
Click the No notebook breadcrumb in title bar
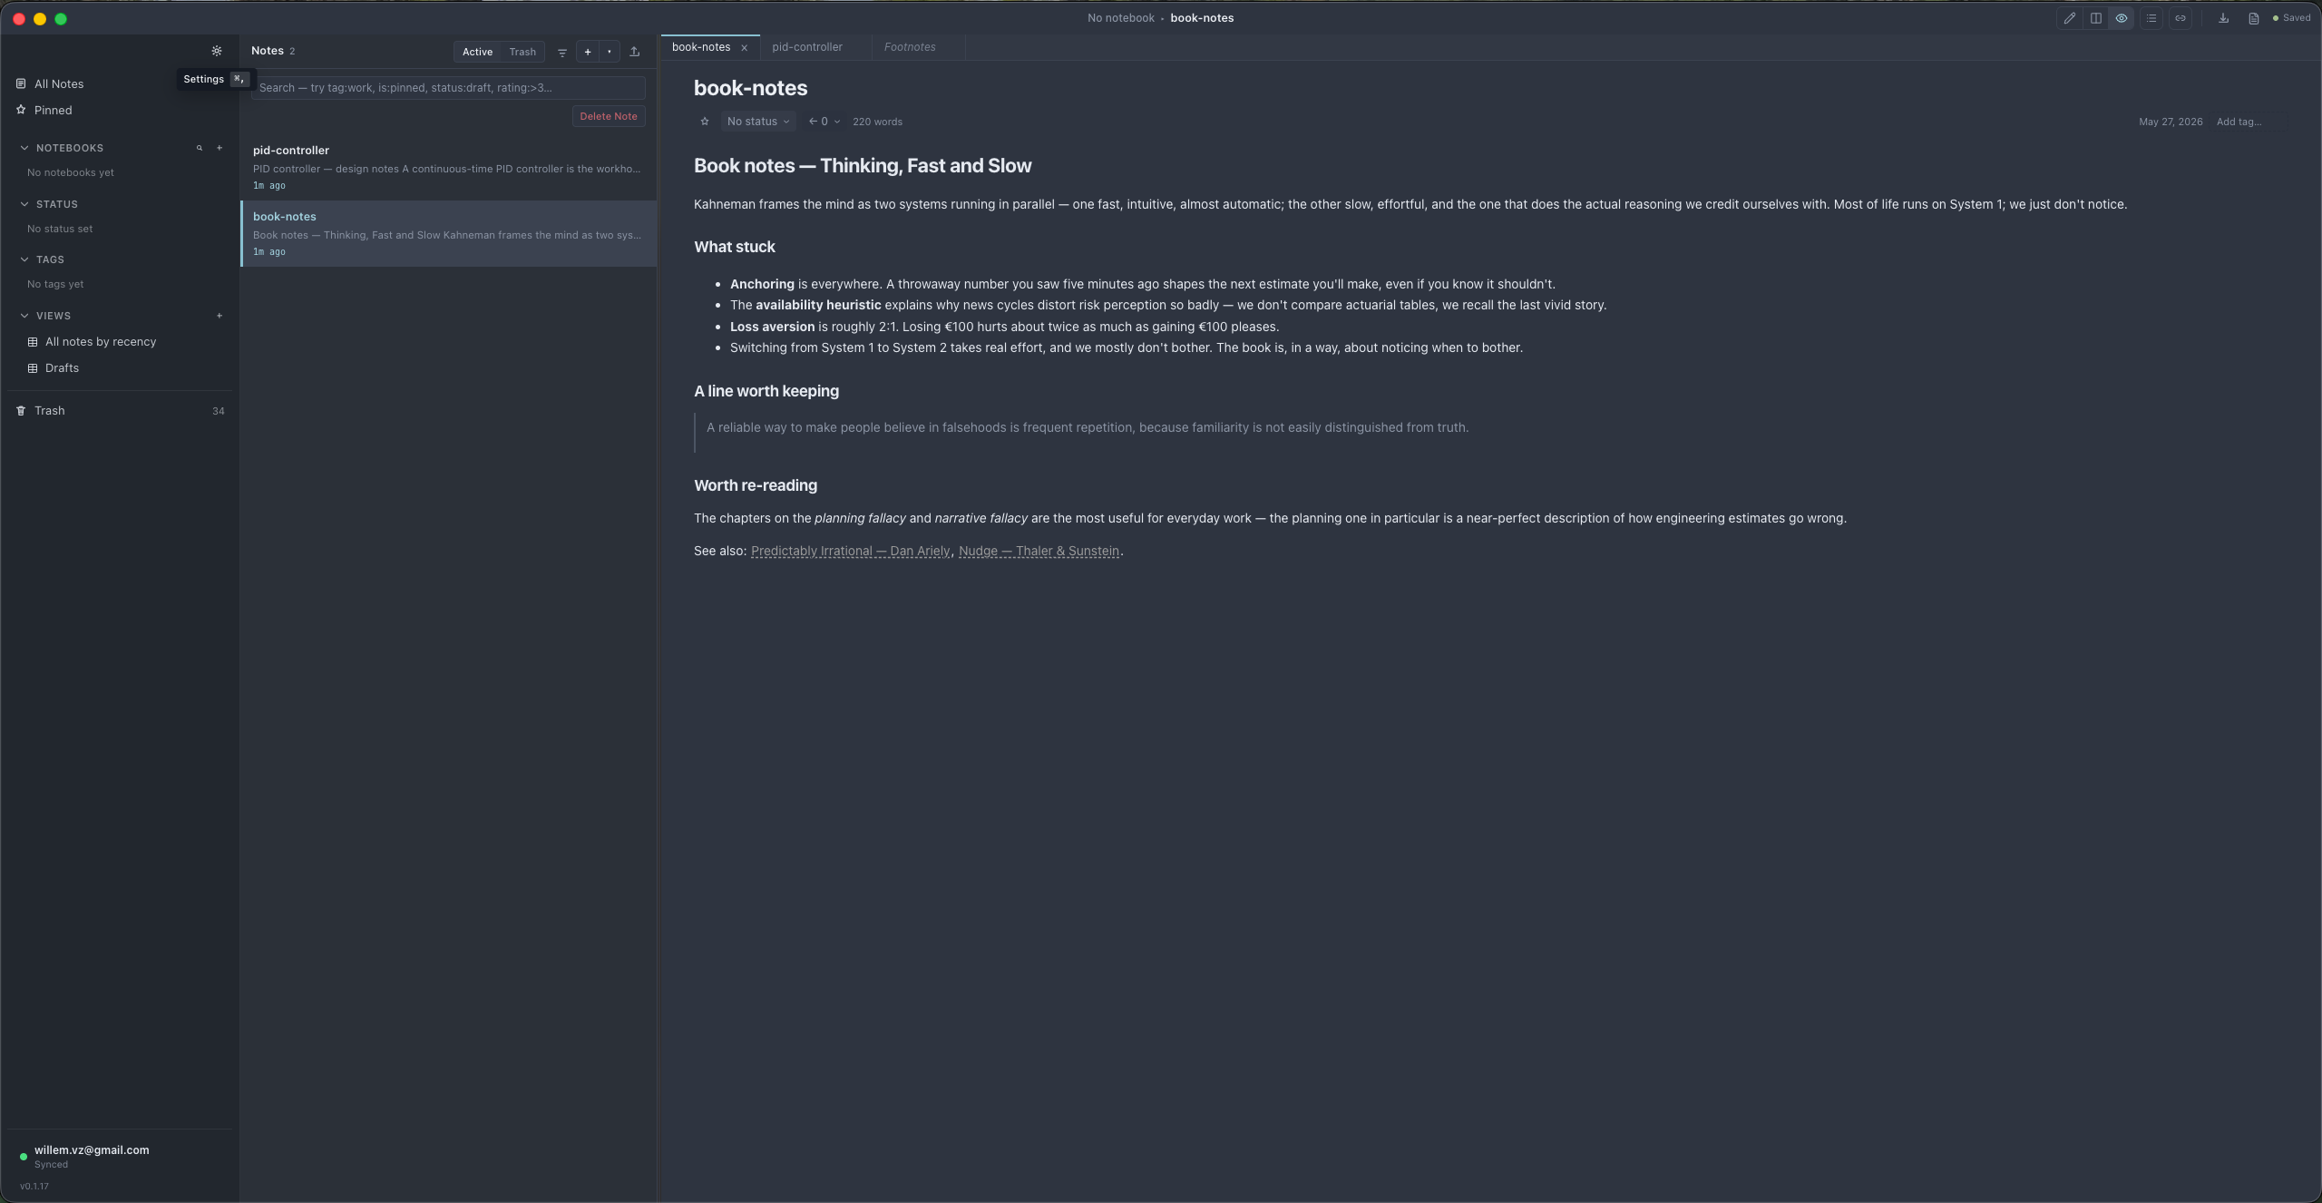click(1121, 18)
